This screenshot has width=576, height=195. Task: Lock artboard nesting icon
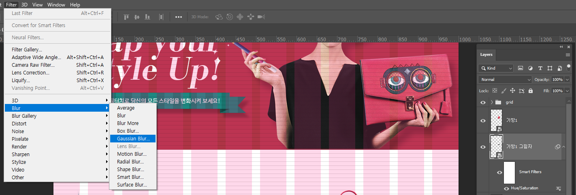pyautogui.click(x=522, y=91)
